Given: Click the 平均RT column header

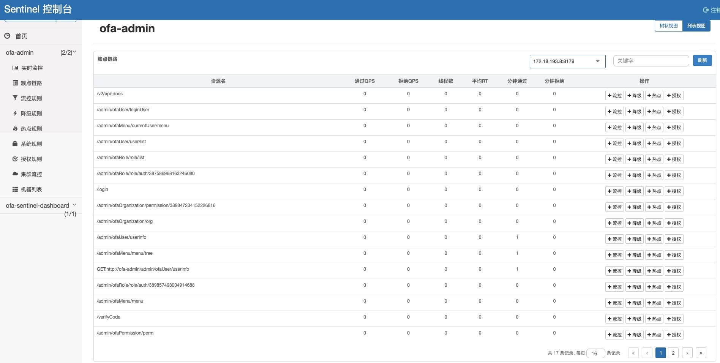Looking at the screenshot, I should tap(480, 81).
